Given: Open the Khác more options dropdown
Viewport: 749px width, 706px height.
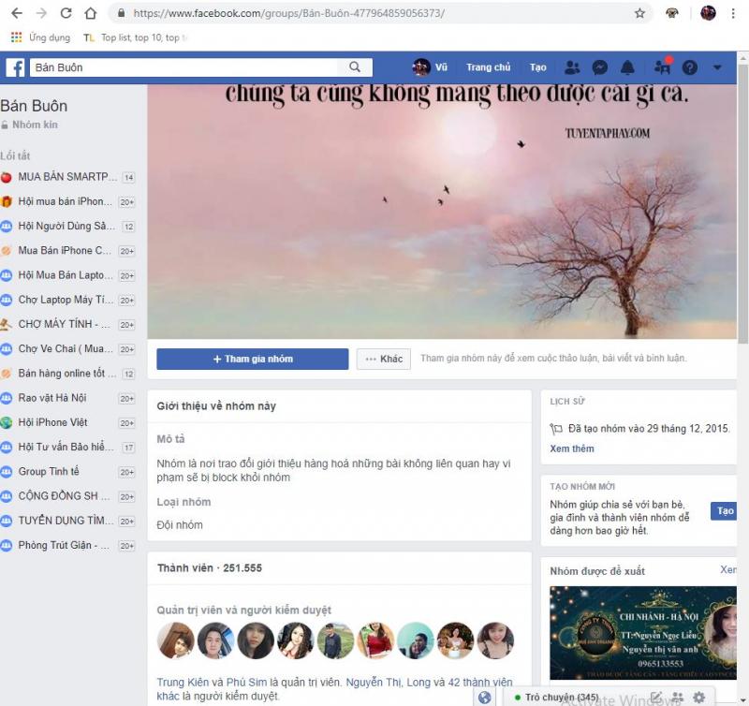Looking at the screenshot, I should pyautogui.click(x=384, y=360).
